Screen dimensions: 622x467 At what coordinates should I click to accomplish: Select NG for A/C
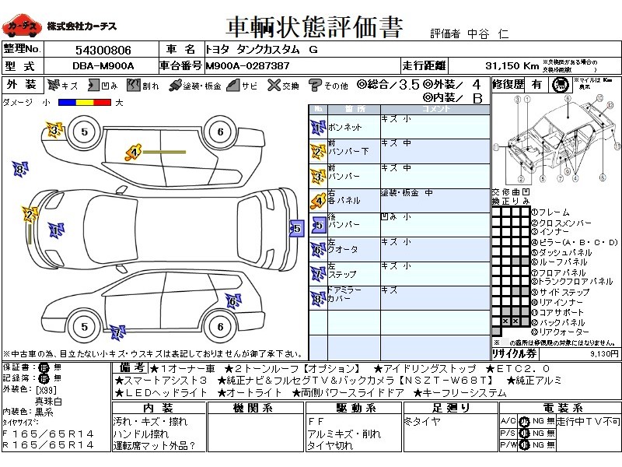pyautogui.click(x=538, y=421)
